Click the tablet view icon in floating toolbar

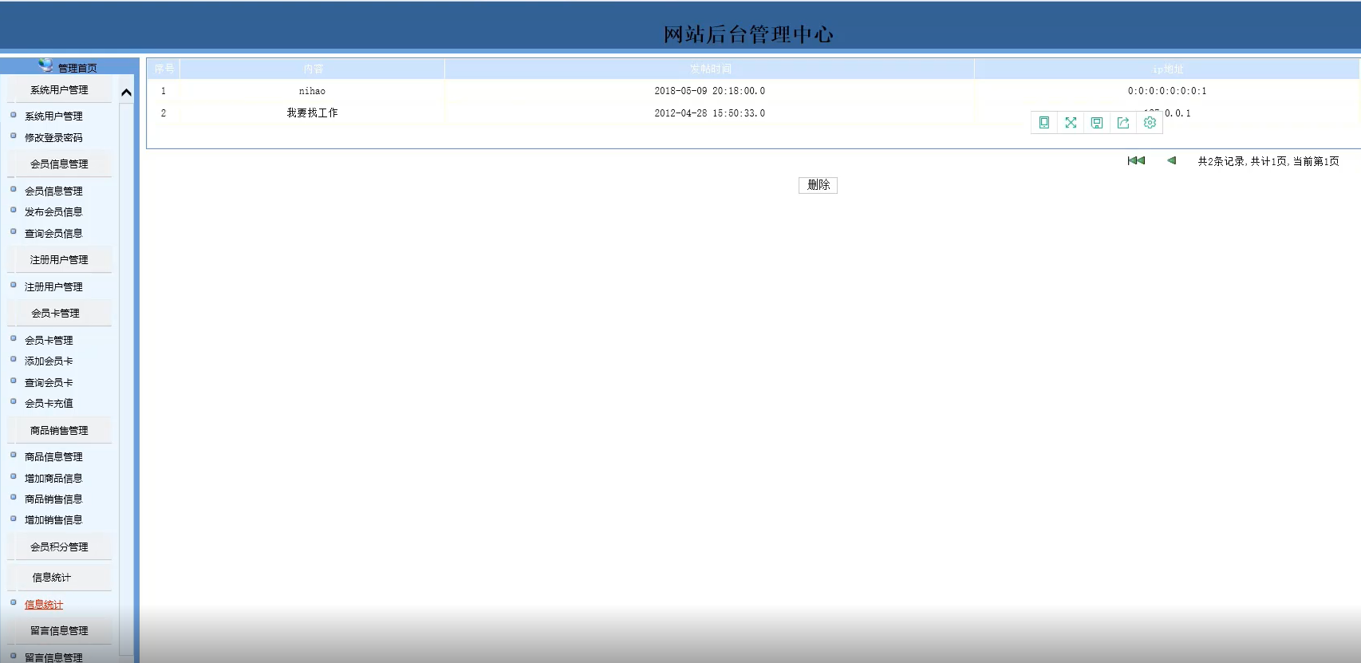point(1043,123)
